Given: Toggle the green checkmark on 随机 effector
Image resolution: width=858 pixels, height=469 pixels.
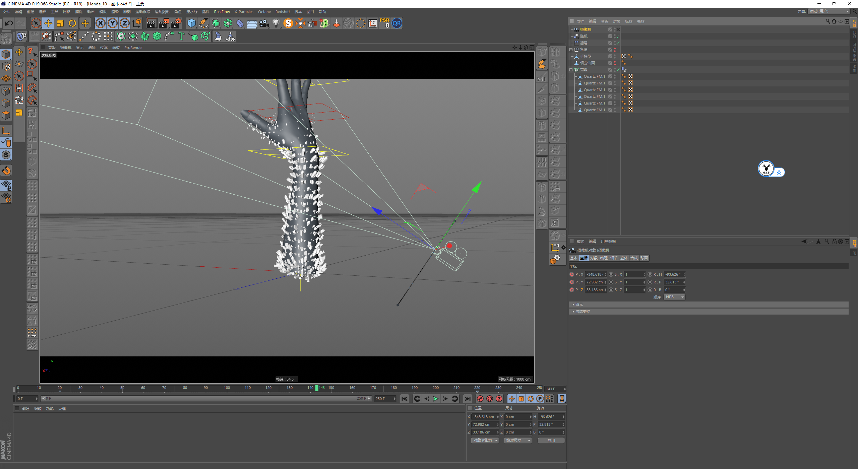Looking at the screenshot, I should coord(618,36).
